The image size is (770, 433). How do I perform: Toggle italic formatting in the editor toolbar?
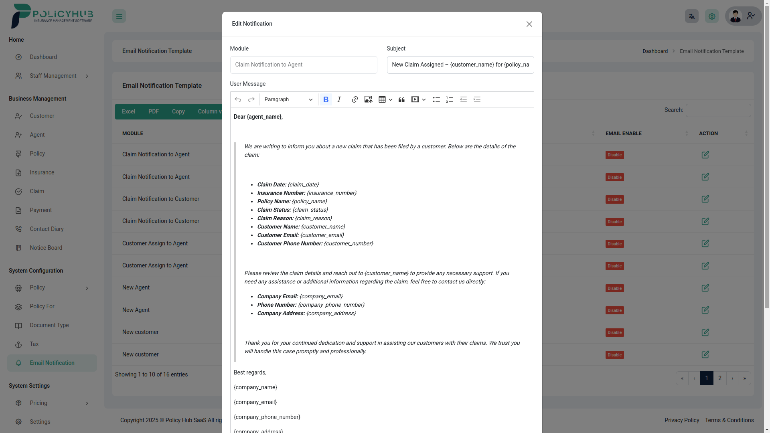click(339, 99)
